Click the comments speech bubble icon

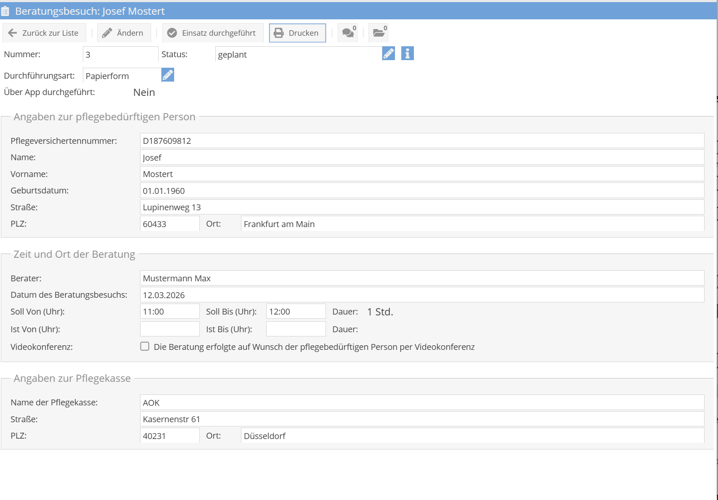tap(348, 33)
